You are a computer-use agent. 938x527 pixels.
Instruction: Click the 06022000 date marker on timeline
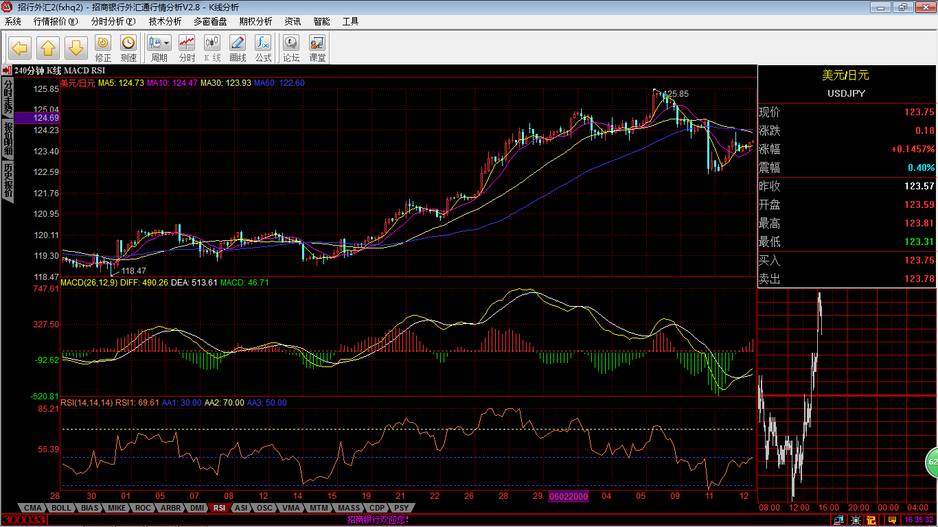coord(568,496)
